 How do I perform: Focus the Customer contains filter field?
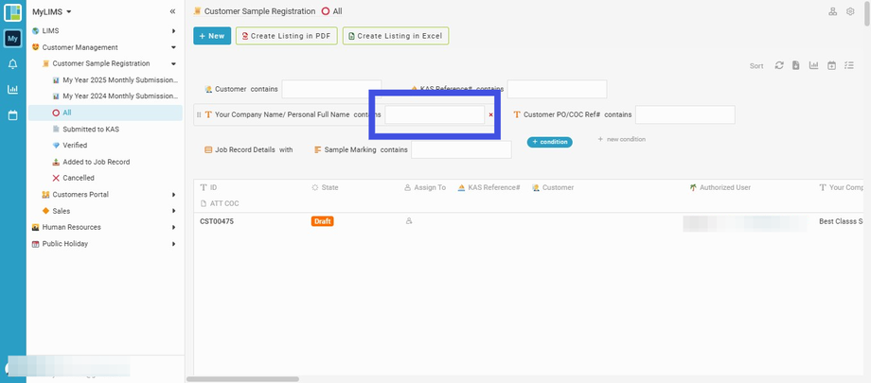pos(331,89)
